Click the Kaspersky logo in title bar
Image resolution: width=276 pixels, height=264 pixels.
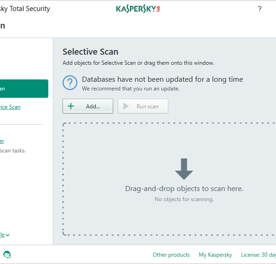pyautogui.click(x=138, y=9)
